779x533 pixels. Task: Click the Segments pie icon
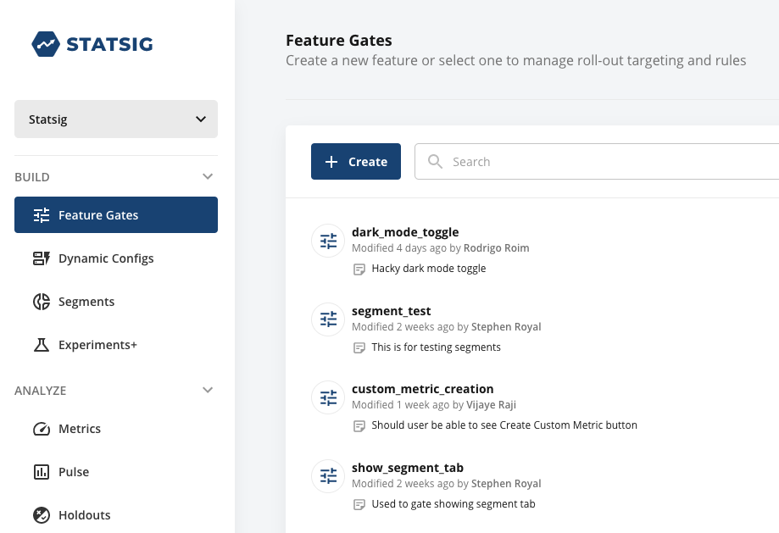click(42, 302)
